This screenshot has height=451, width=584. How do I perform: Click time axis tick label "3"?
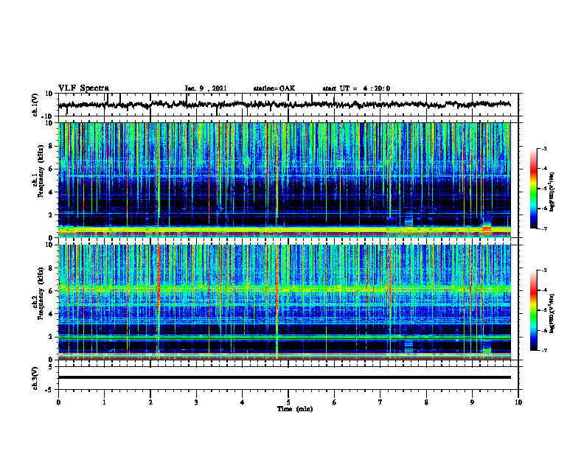(196, 402)
